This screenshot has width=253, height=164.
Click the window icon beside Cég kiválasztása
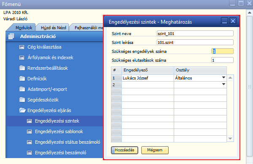pos(22,47)
